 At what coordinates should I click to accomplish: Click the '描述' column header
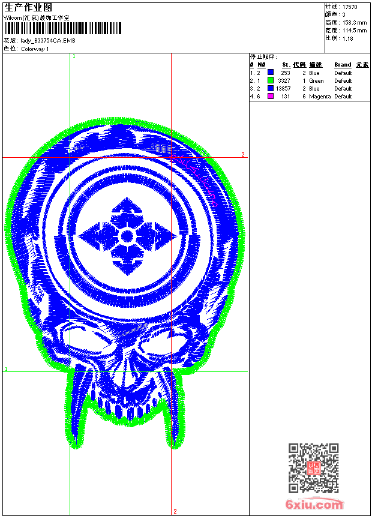pos(316,65)
